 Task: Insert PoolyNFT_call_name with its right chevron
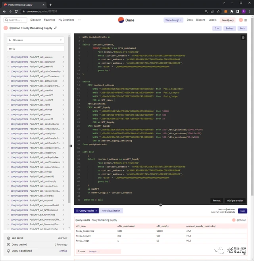point(63,105)
